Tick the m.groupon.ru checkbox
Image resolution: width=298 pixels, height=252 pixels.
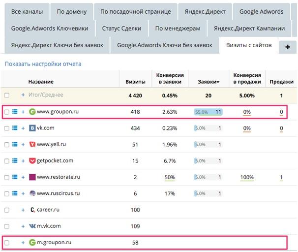click(7, 243)
